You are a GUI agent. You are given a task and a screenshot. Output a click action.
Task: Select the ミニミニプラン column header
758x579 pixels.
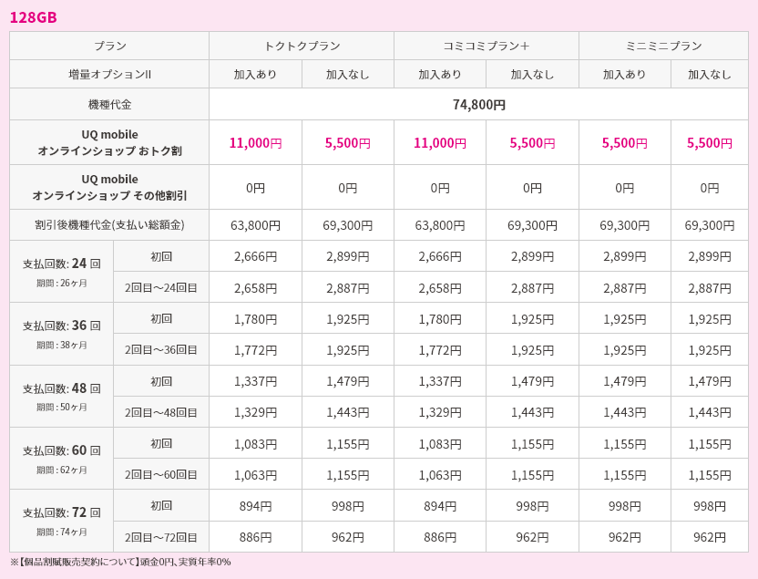click(x=663, y=46)
